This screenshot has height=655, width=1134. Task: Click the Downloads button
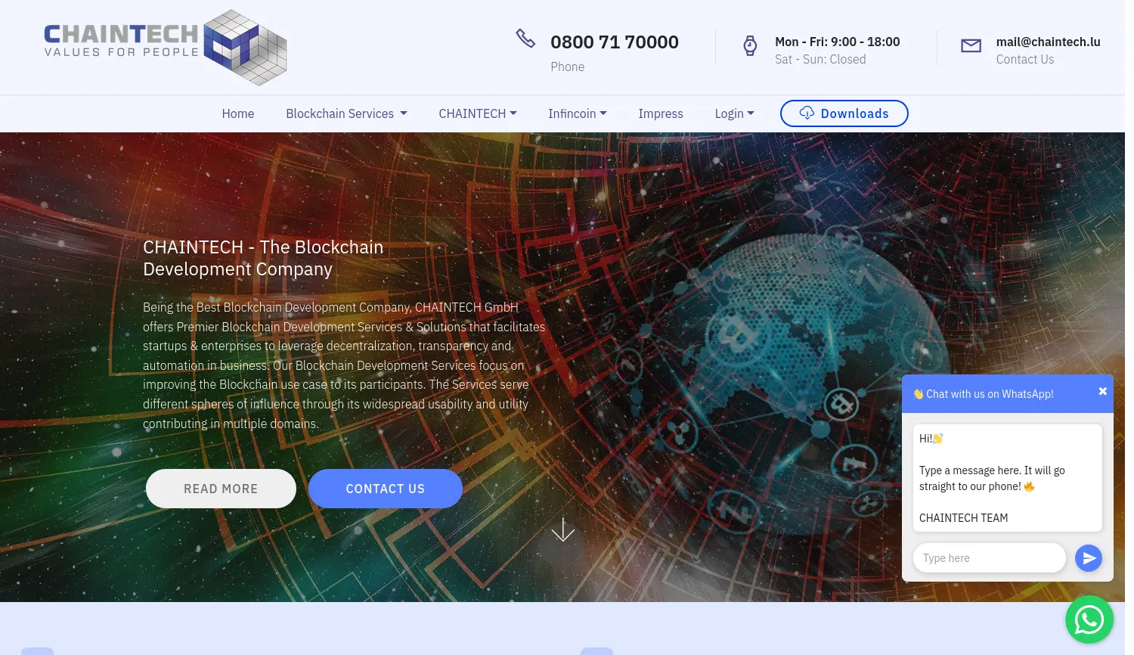coord(844,113)
